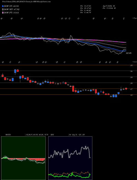Click the large red candlestick dropping to 46
The image size is (137, 180).
(73, 89)
